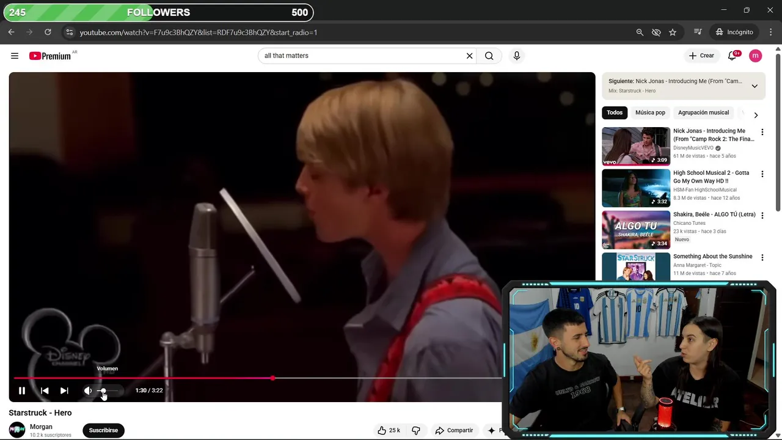Open the High School Musical 2 thumbnail
The width and height of the screenshot is (782, 440).
pos(636,188)
